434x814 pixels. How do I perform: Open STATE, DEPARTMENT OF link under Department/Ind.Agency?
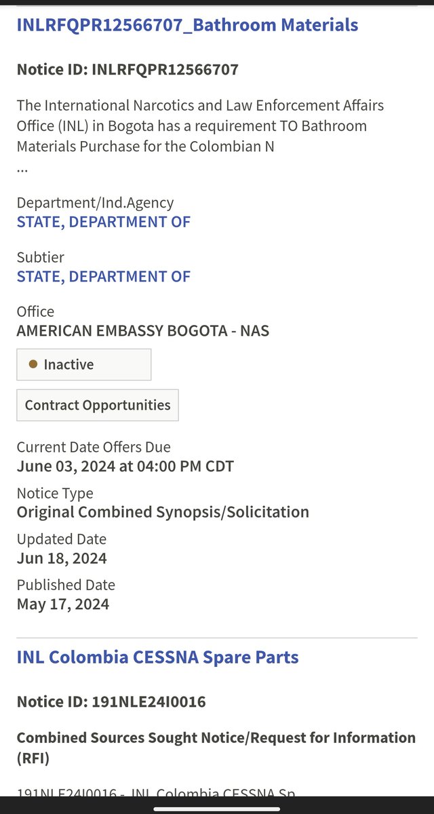point(104,222)
